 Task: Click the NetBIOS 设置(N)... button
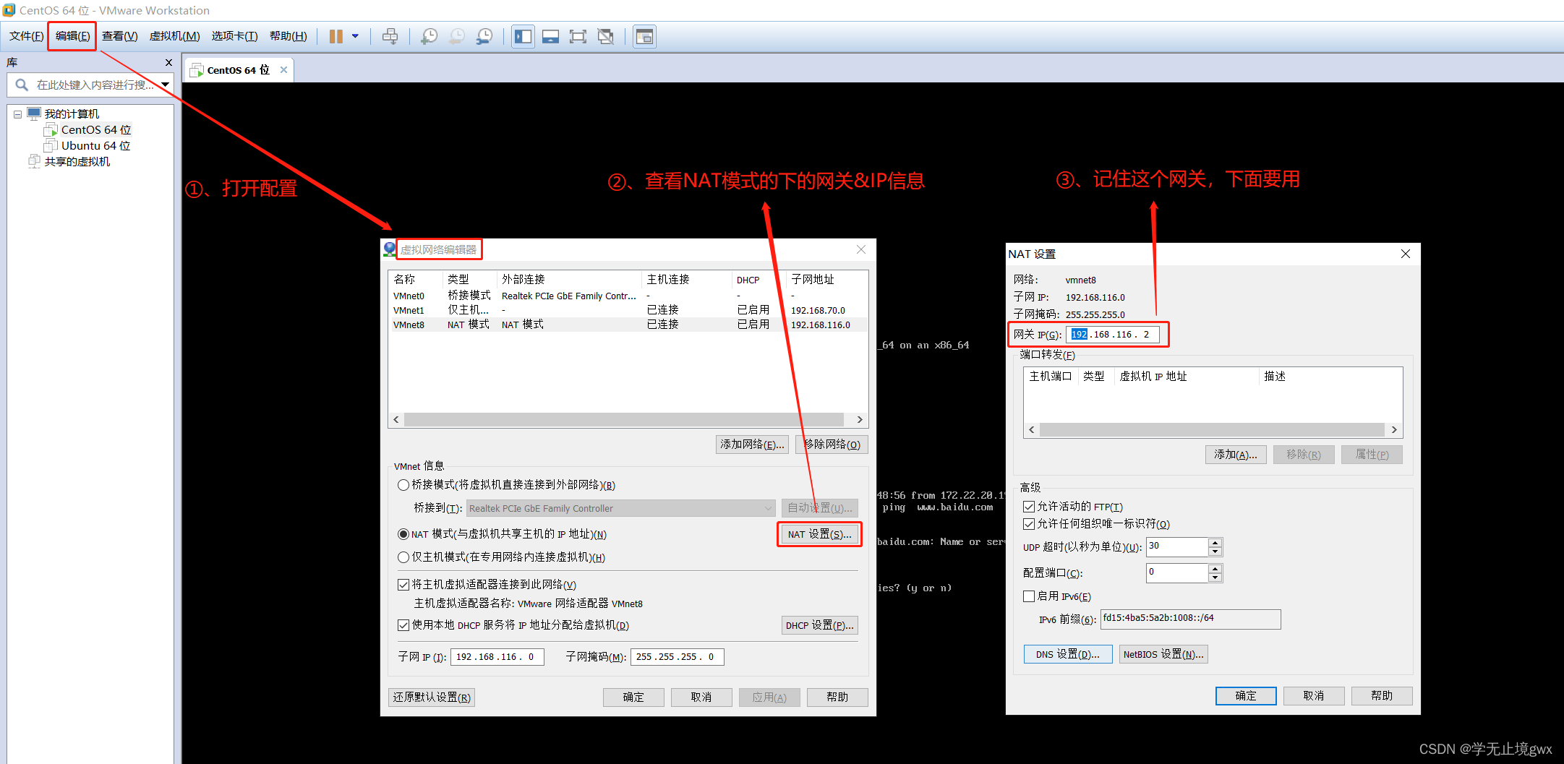click(1163, 654)
